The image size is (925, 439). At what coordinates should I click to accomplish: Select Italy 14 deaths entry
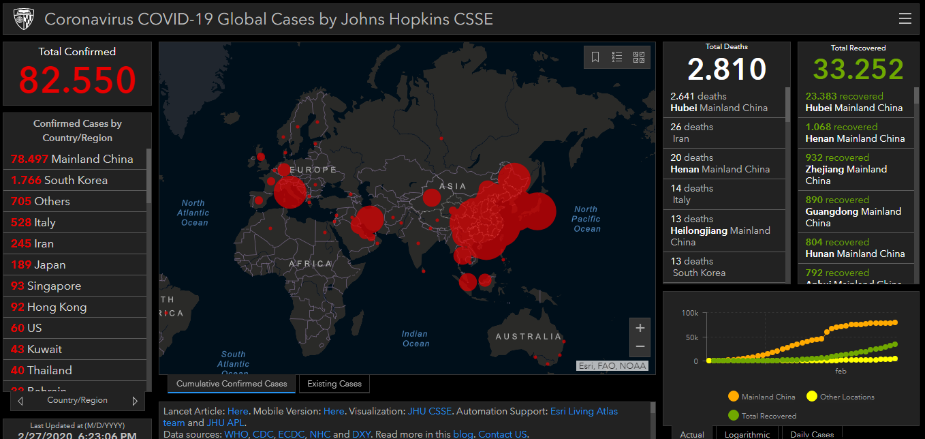coord(724,194)
